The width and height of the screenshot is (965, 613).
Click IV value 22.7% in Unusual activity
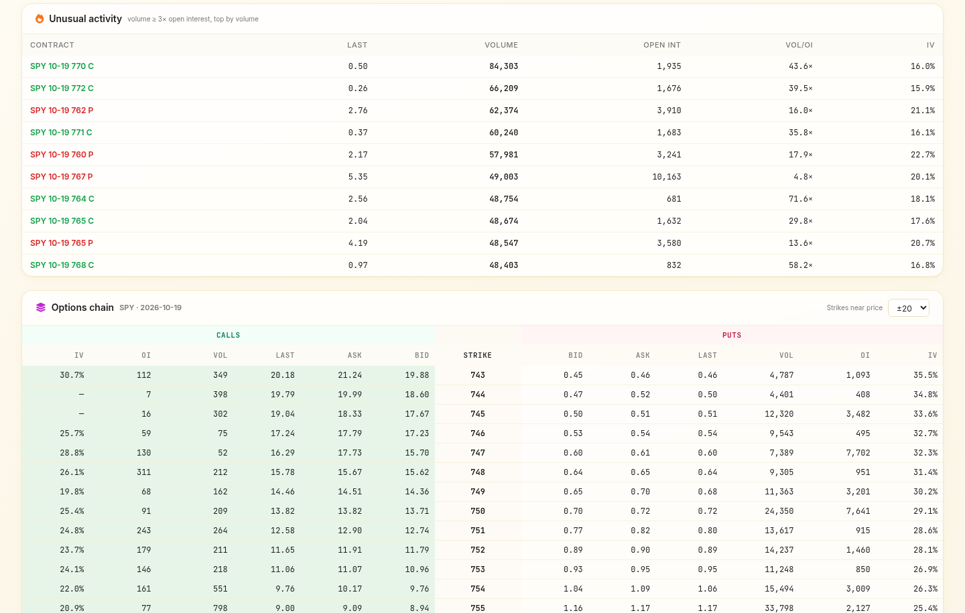coord(923,155)
